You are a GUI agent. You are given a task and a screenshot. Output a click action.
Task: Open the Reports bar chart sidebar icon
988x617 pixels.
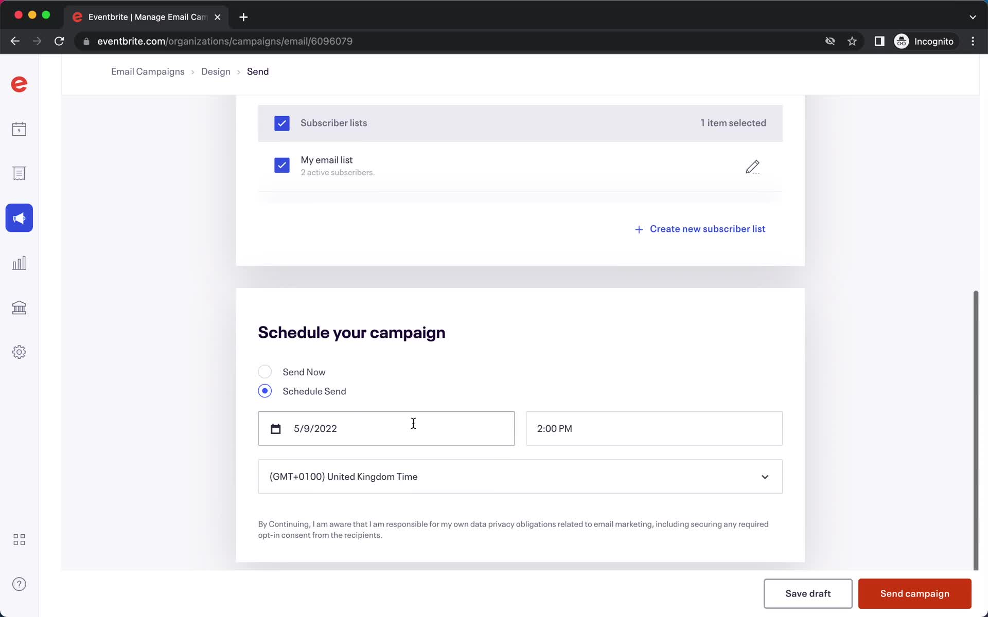pyautogui.click(x=19, y=263)
